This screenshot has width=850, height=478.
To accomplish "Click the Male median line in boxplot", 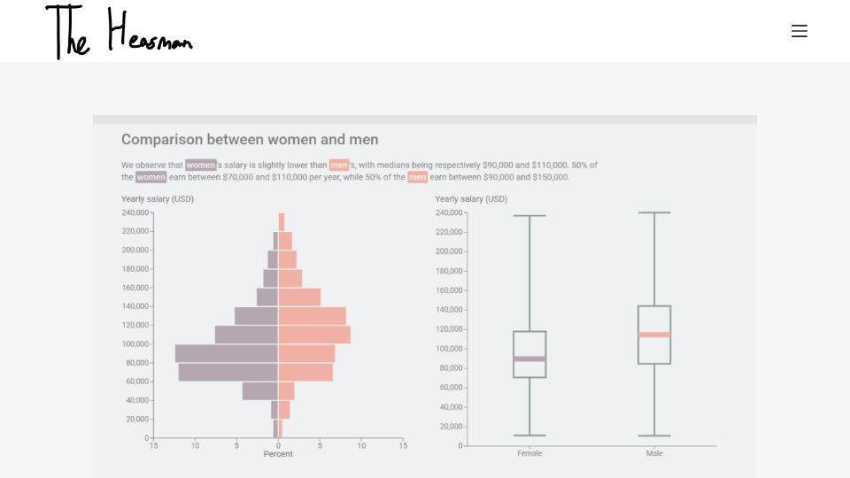I will click(654, 335).
